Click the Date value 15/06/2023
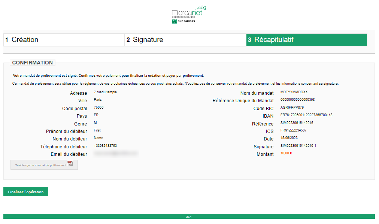 (x=289, y=138)
